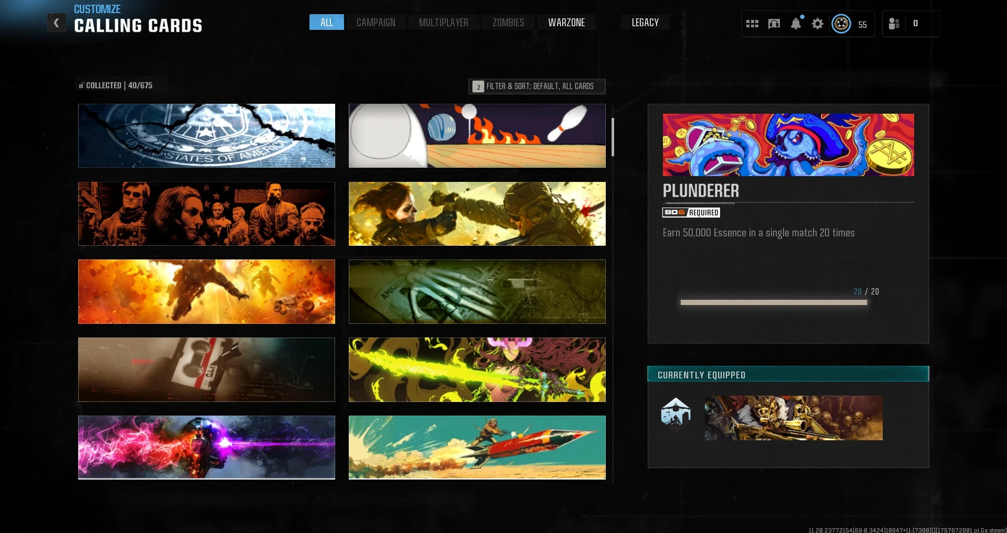Click the player level number 55
Viewport: 1007px width, 533px height.
(862, 25)
